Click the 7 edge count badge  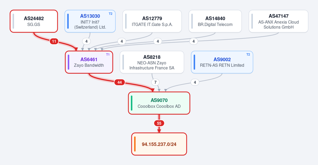point(155,82)
